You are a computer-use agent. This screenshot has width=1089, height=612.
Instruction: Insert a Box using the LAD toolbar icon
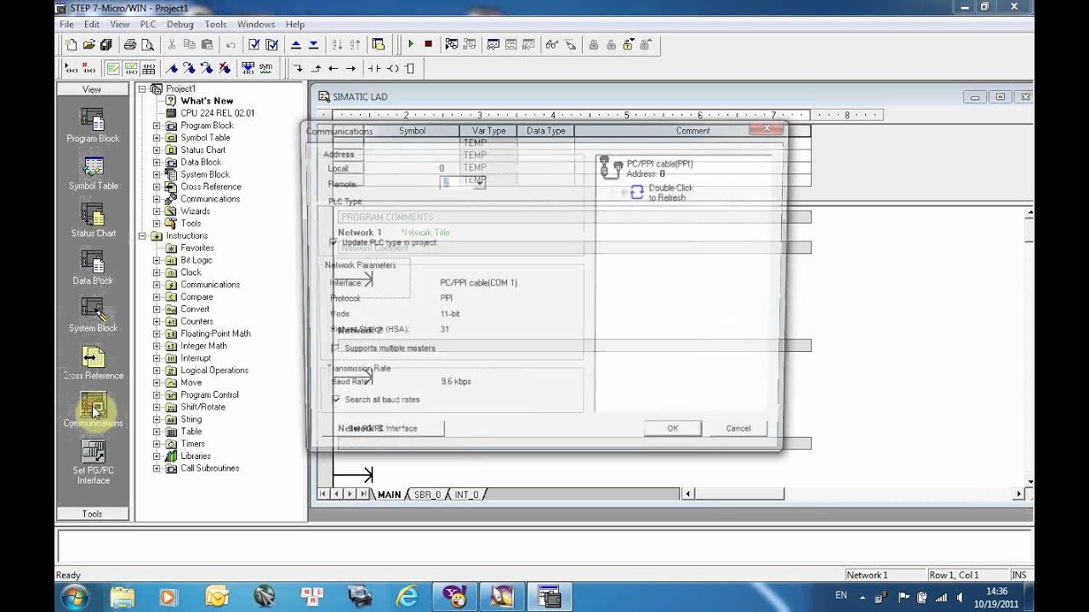coord(409,68)
